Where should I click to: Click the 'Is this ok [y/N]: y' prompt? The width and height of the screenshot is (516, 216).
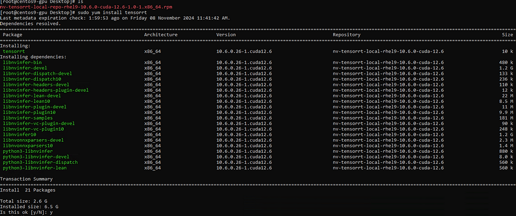tap(26, 212)
